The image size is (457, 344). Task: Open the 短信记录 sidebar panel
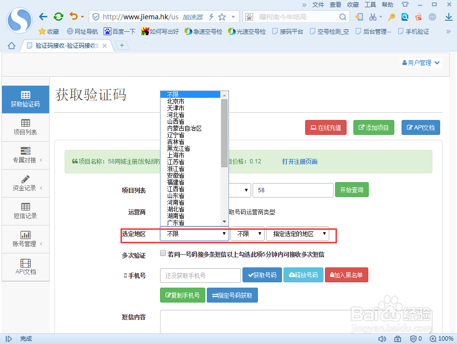[x=25, y=211]
